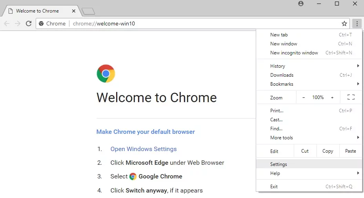Select the Welcome to Chrome tab
Image resolution: width=364 pixels, height=198 pixels.
[x=41, y=11]
